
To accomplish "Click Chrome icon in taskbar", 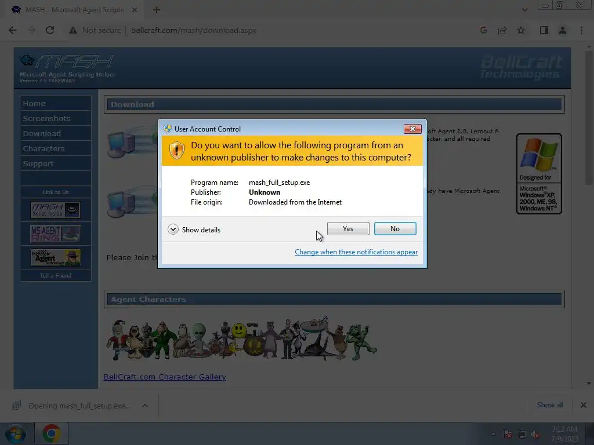I will 52,433.
